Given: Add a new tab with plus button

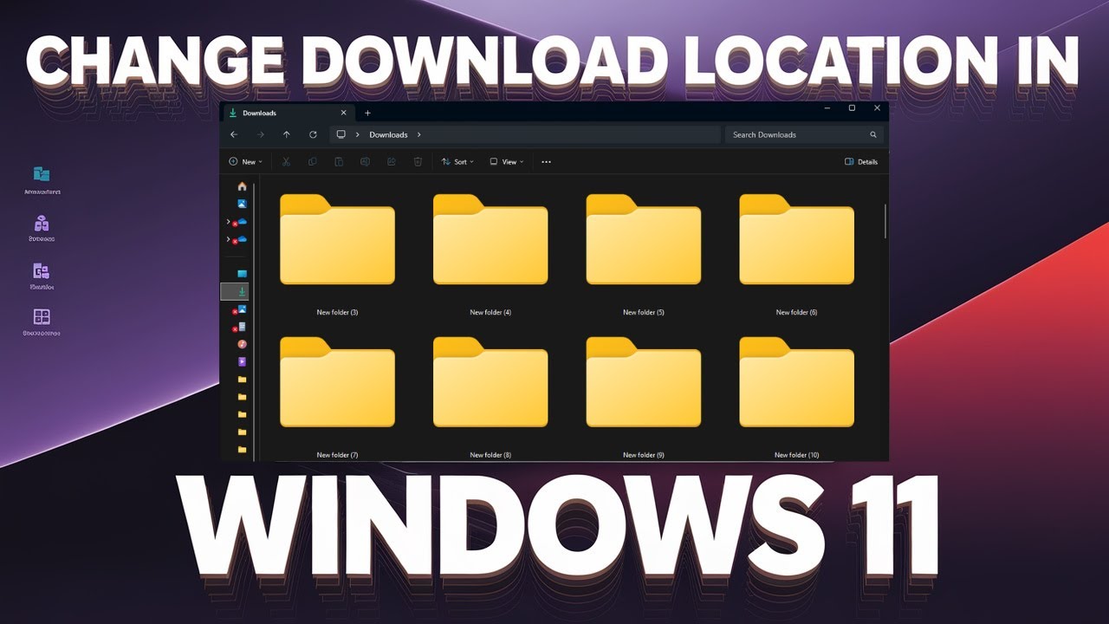Looking at the screenshot, I should pyautogui.click(x=367, y=113).
